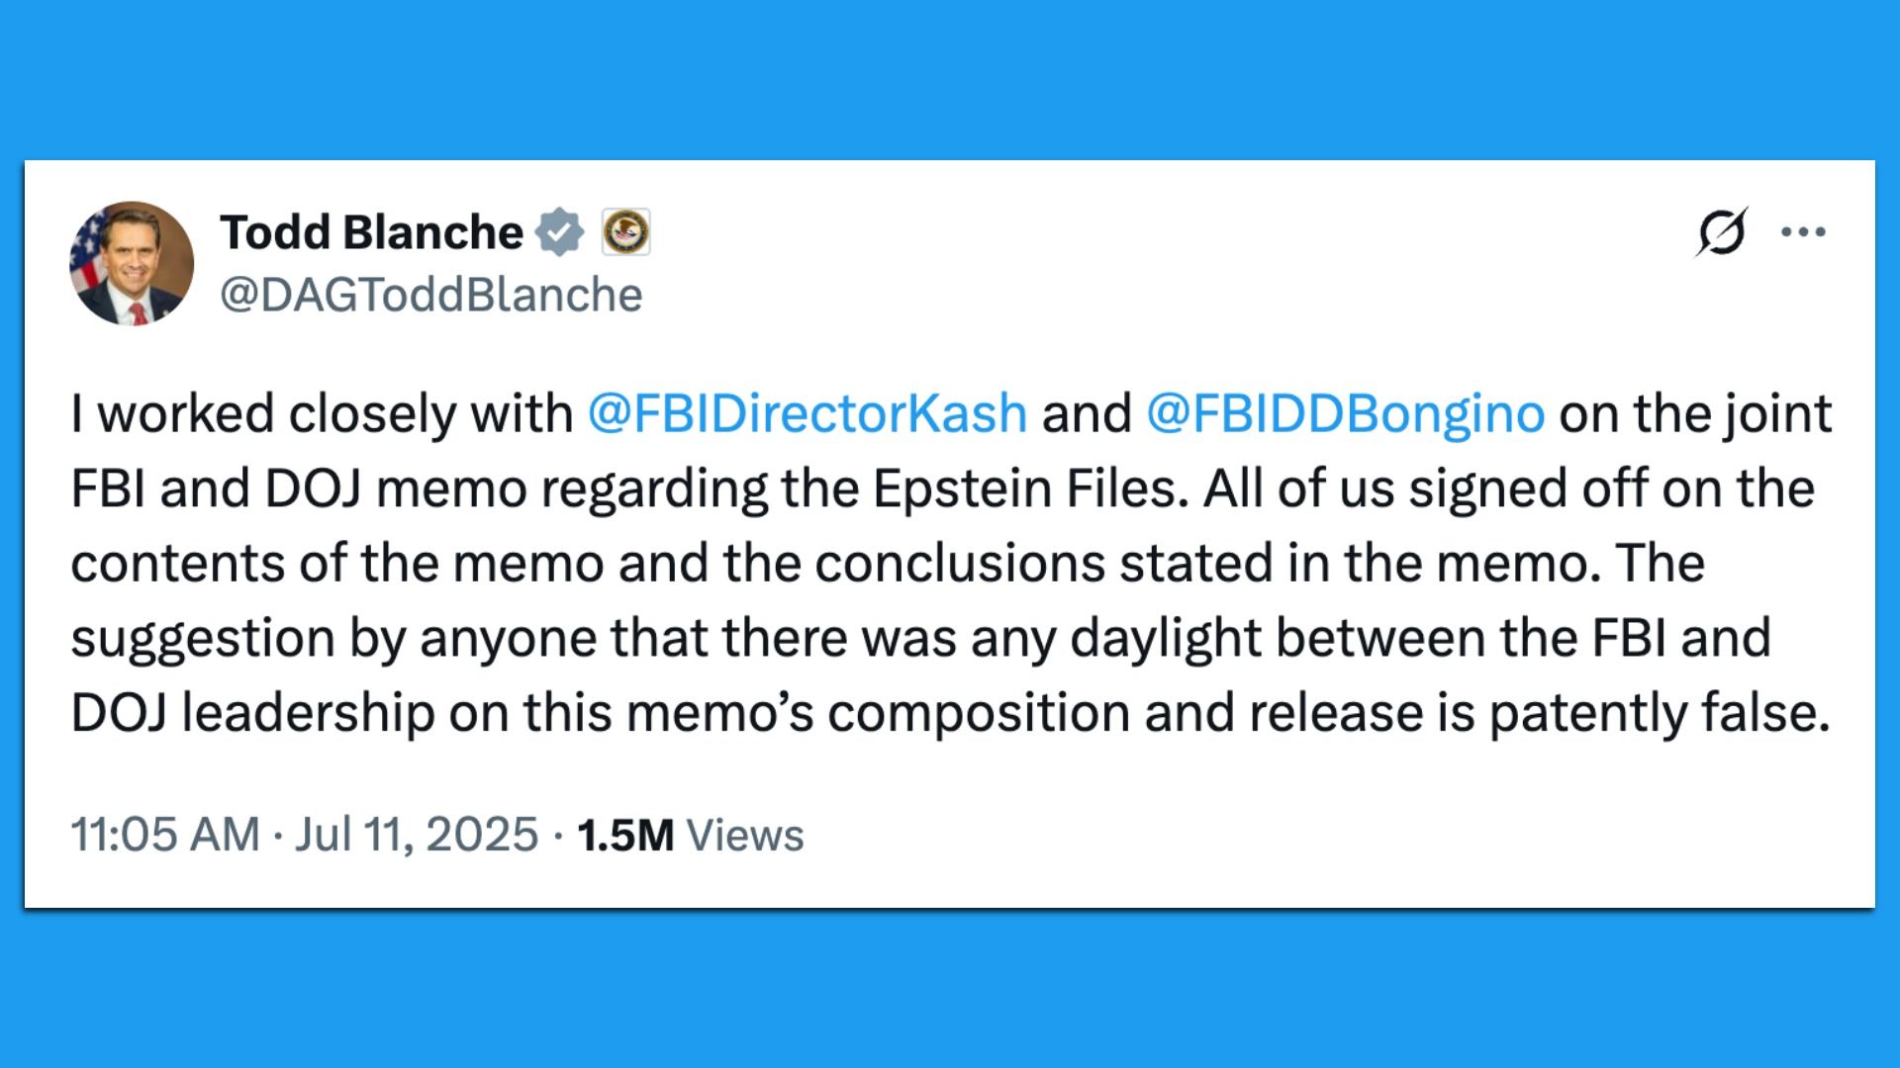Click the 1.5M view count number
This screenshot has height=1068, width=1900.
(x=624, y=835)
